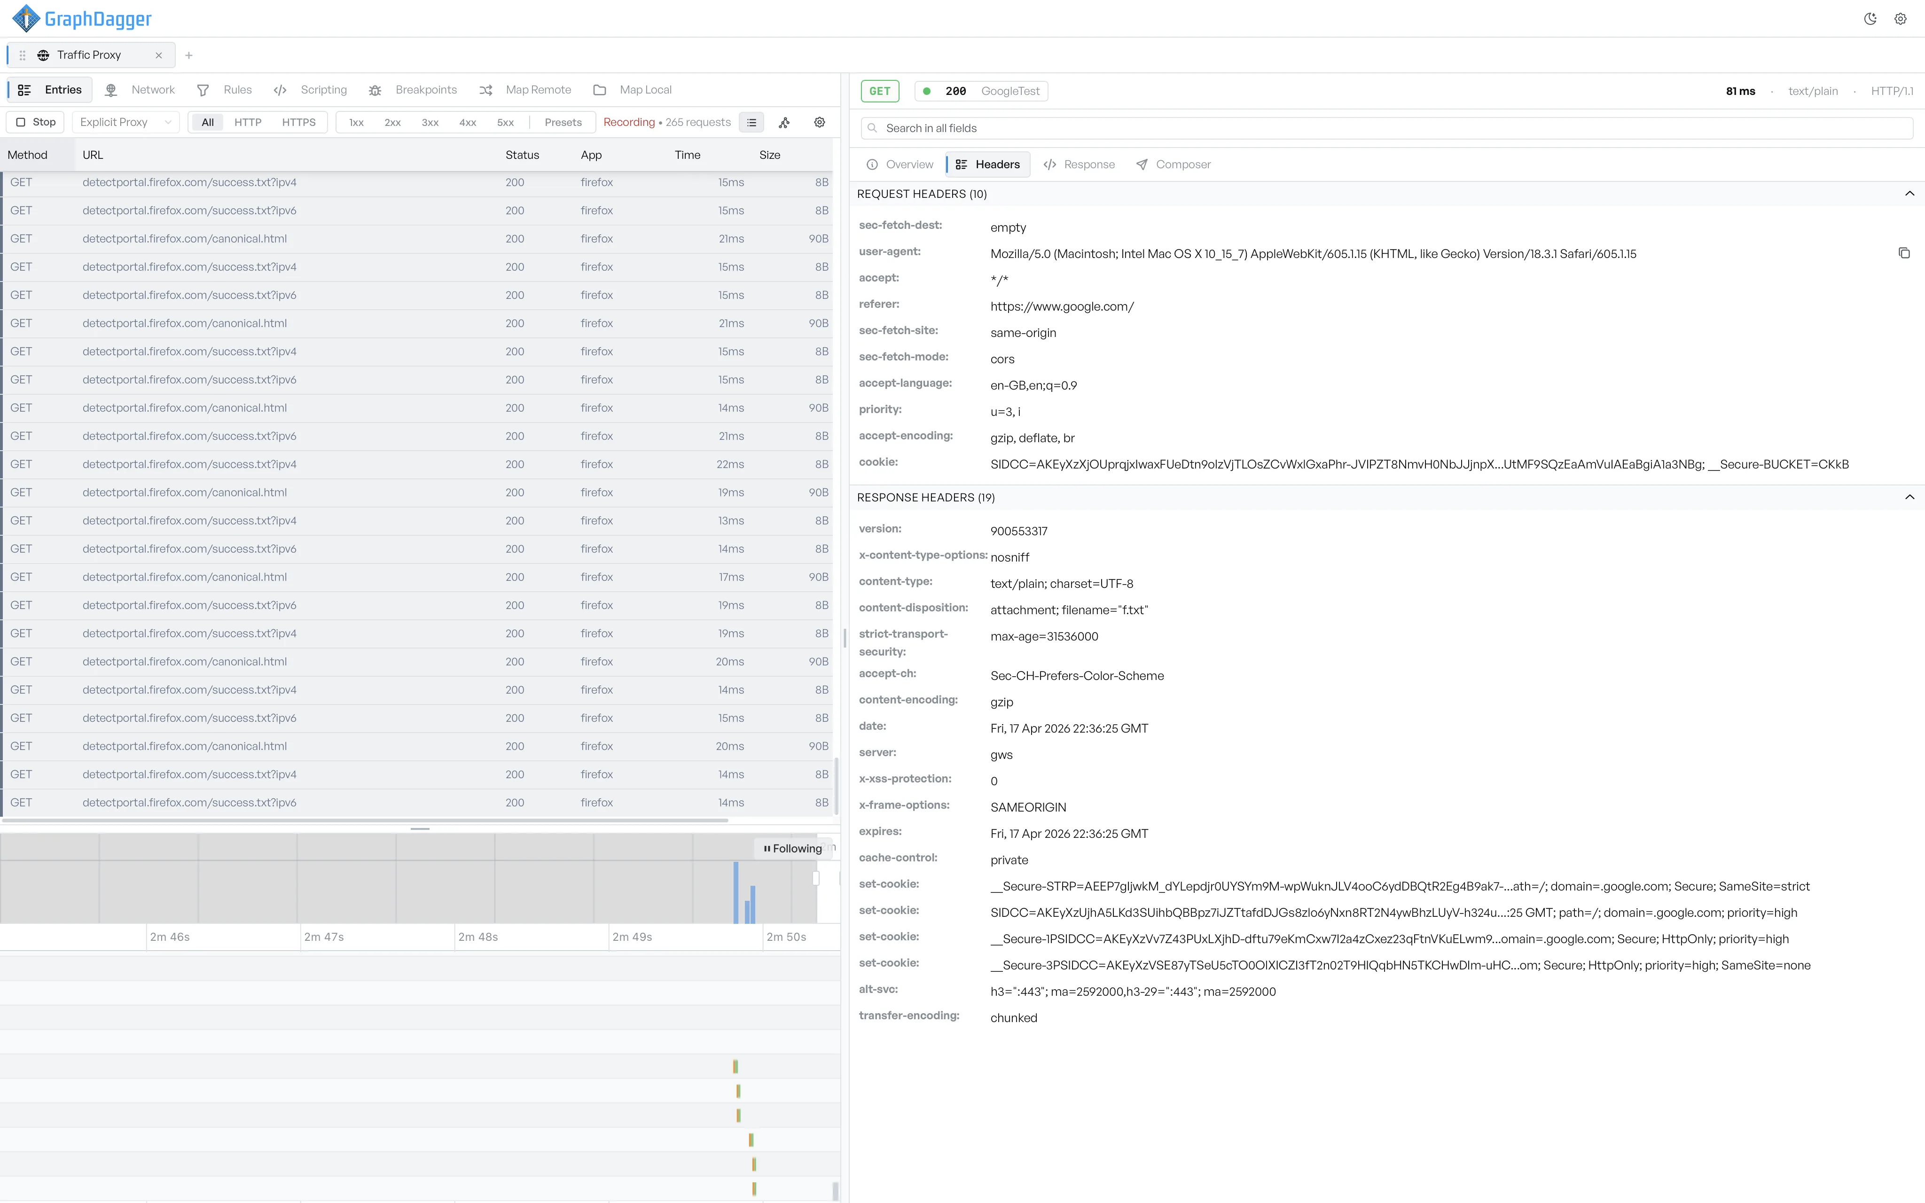Click the referer value https://www.google.com/
Viewport: 1925px width, 1203px height.
[1062, 307]
